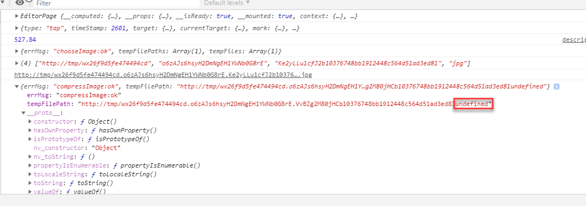The width and height of the screenshot is (586, 206).
Task: Expand the toString function entry
Action: click(x=30, y=183)
